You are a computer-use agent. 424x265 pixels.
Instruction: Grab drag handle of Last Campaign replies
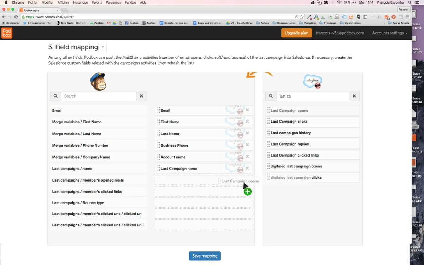(269, 144)
